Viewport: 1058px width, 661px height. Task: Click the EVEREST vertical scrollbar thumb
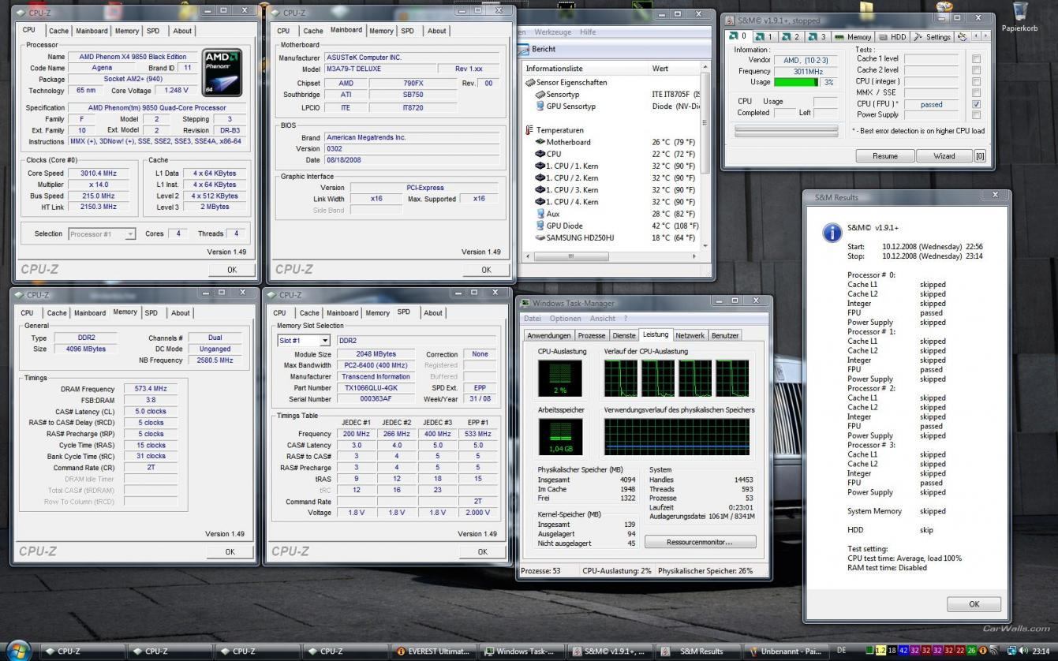[705, 125]
